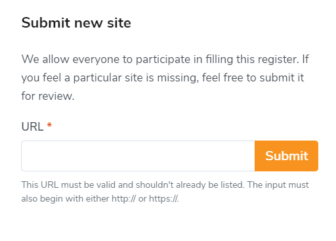Click 'feel free to submit it' phrase
336x241 pixels.
pyautogui.click(x=253, y=77)
